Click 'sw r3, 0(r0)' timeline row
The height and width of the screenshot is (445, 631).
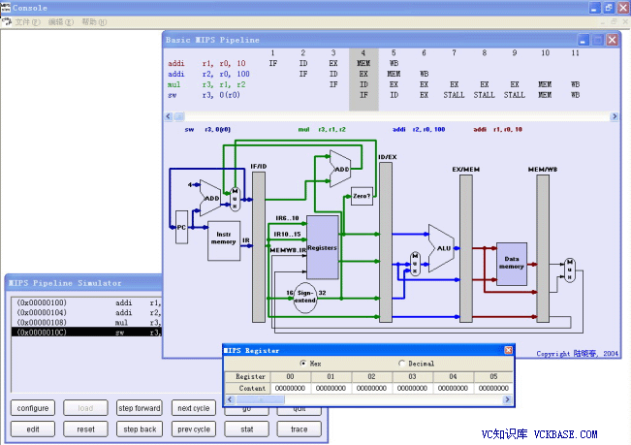point(374,95)
